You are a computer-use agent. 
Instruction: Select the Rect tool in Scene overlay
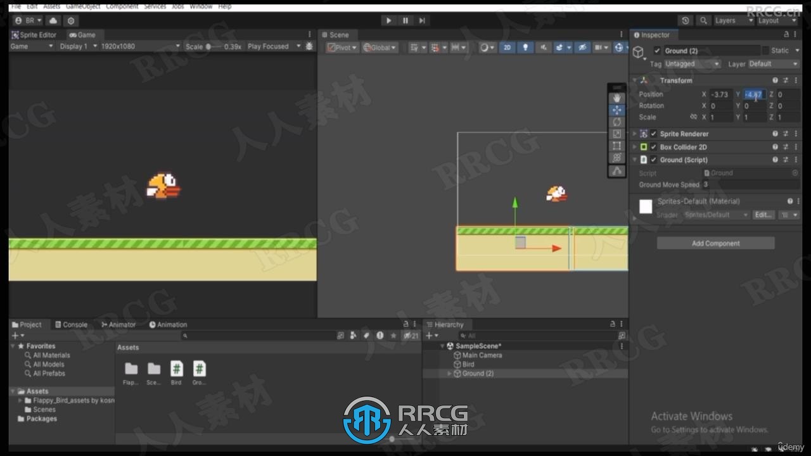(617, 146)
